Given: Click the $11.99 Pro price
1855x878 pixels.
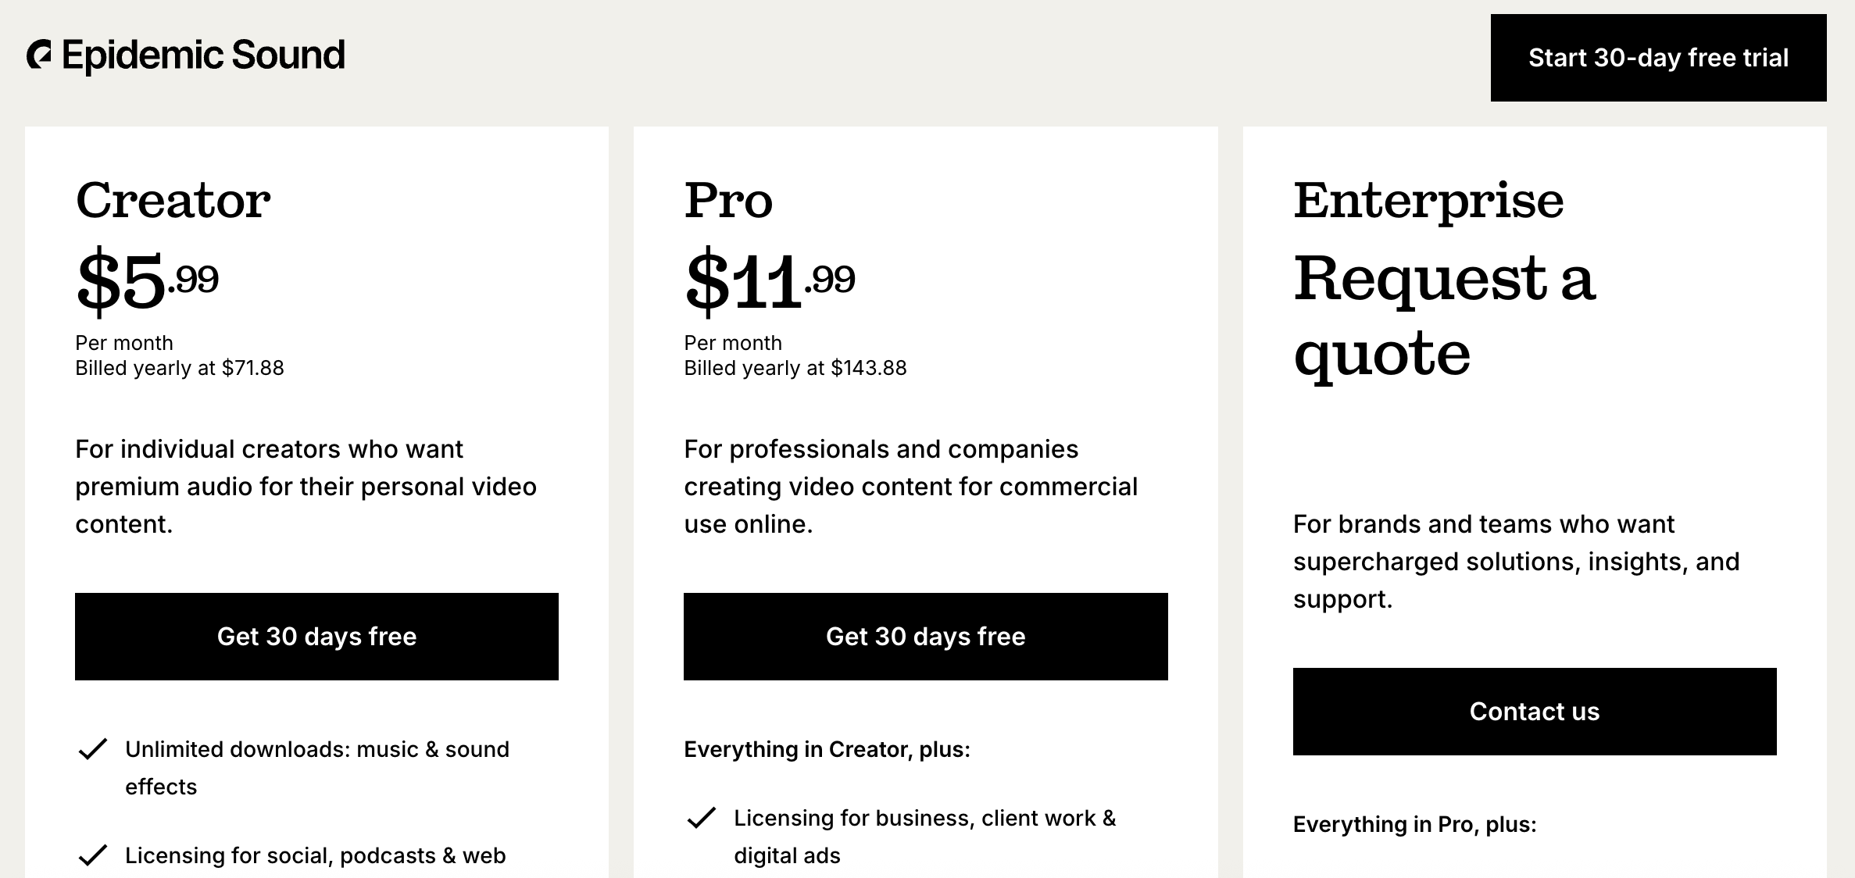Looking at the screenshot, I should point(770,280).
